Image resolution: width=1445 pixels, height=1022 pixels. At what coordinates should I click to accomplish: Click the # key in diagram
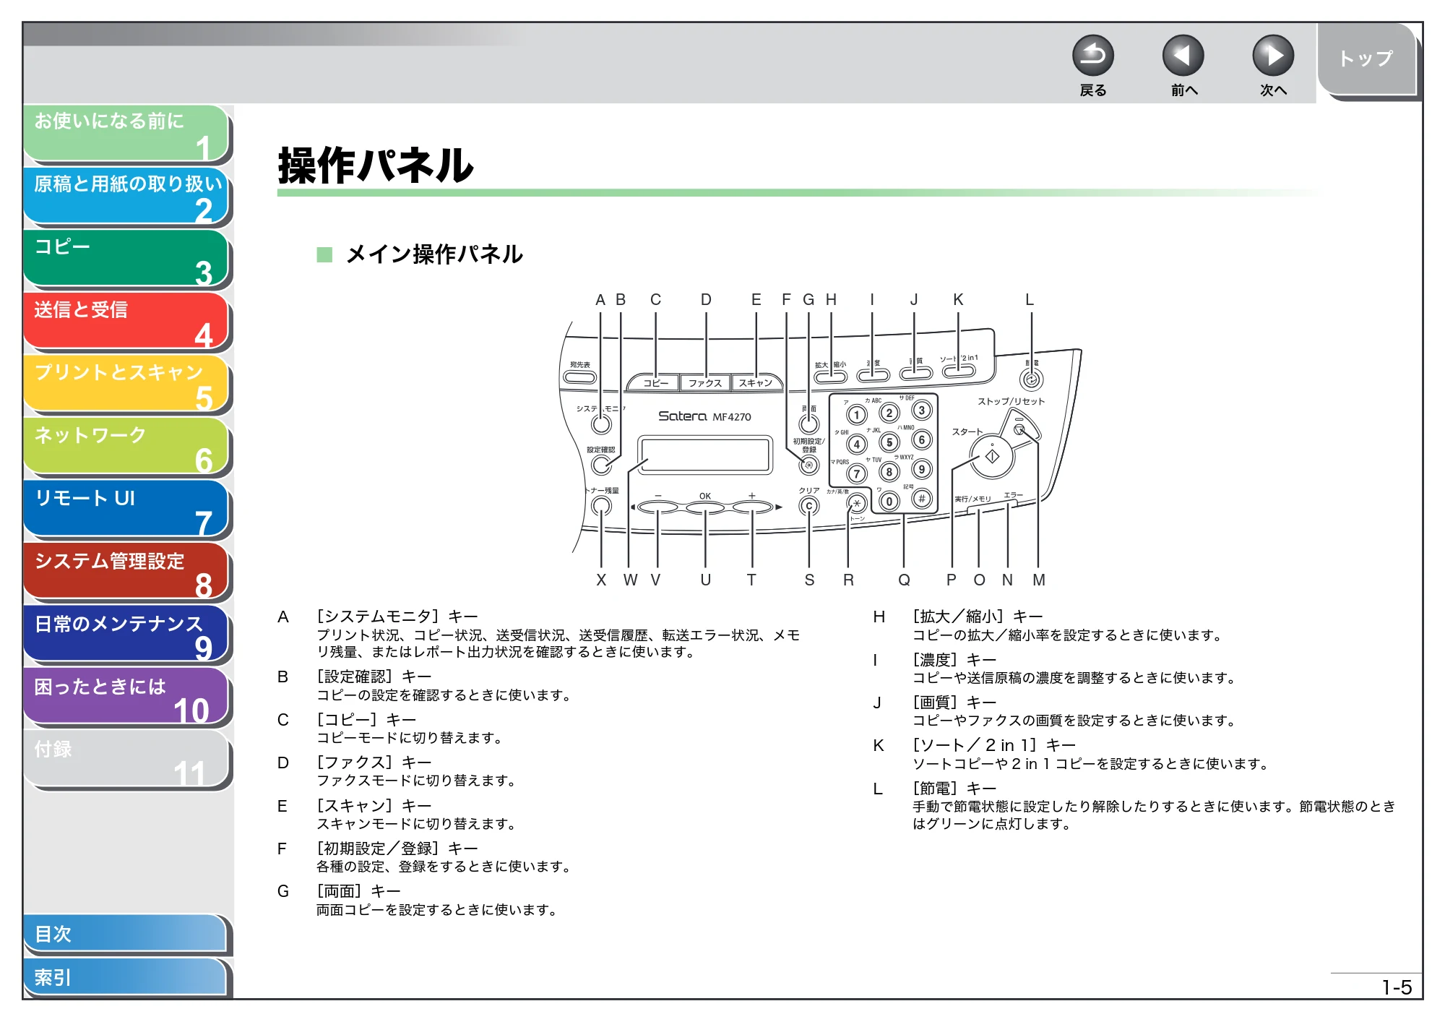(x=922, y=498)
